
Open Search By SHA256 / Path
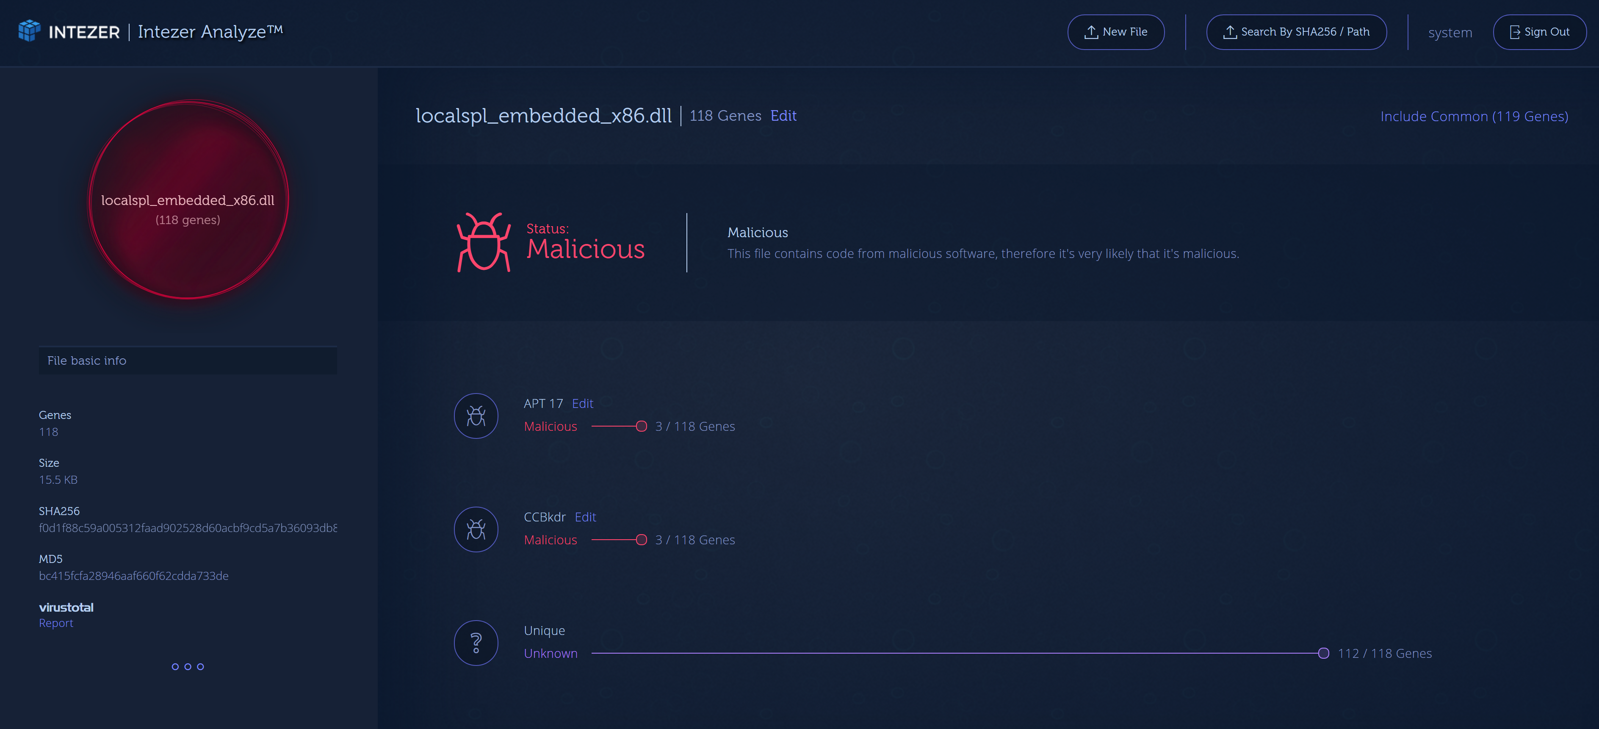click(1296, 32)
